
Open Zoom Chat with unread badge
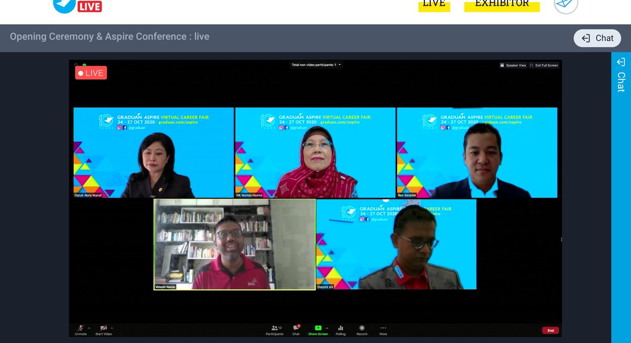296,330
